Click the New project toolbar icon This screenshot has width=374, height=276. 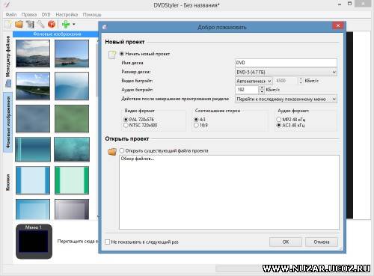pyautogui.click(x=8, y=25)
